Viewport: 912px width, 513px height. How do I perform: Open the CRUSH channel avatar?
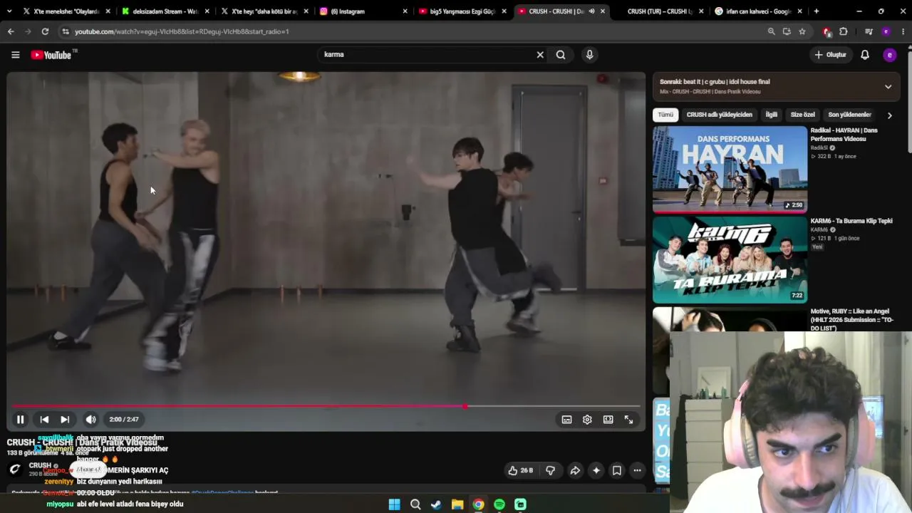pos(15,469)
